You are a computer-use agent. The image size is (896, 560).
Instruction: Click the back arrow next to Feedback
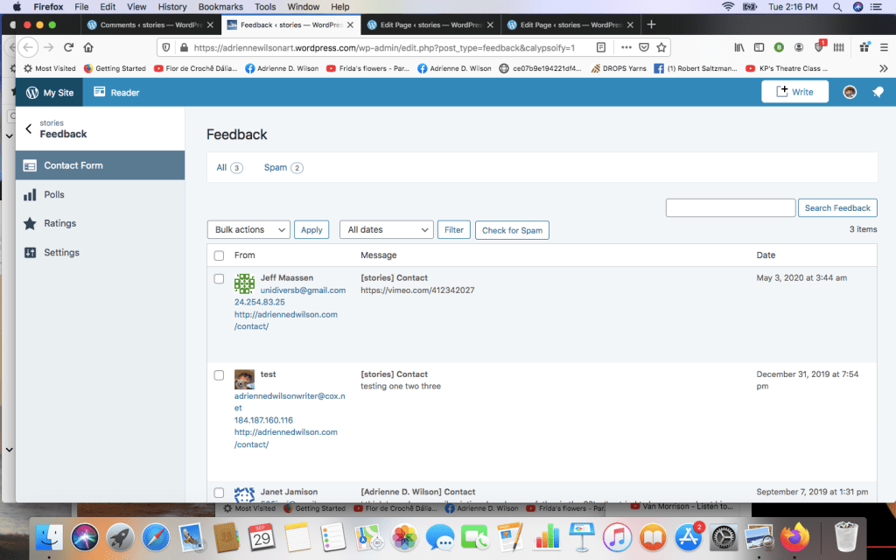(28, 129)
